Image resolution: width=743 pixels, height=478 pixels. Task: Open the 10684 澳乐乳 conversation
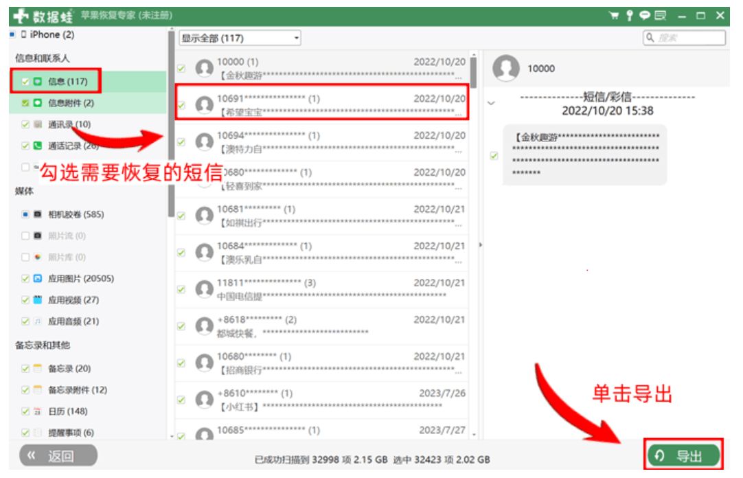pyautogui.click(x=322, y=253)
